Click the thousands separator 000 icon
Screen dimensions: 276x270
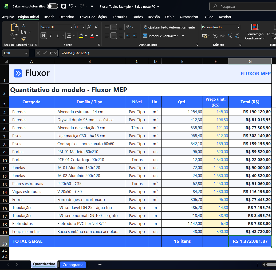(x=222, y=36)
